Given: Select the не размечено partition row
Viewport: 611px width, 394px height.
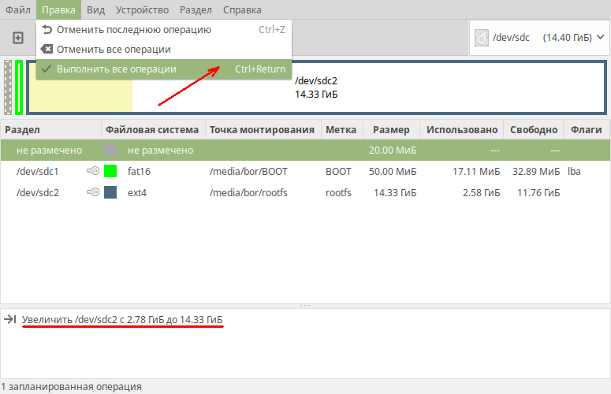Looking at the screenshot, I should pos(305,150).
